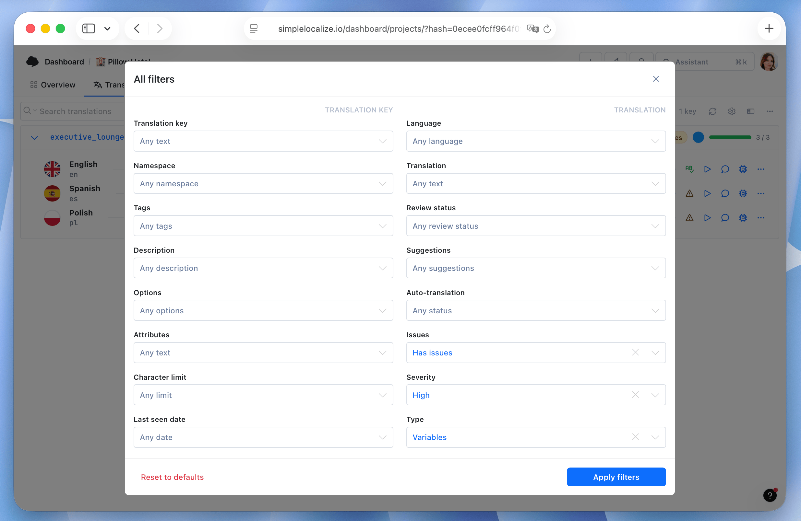Open comments for the Spanish row
The image size is (801, 521).
coord(725,193)
